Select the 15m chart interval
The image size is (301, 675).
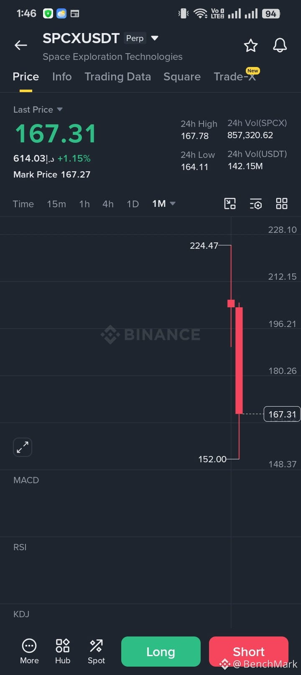[x=56, y=204]
